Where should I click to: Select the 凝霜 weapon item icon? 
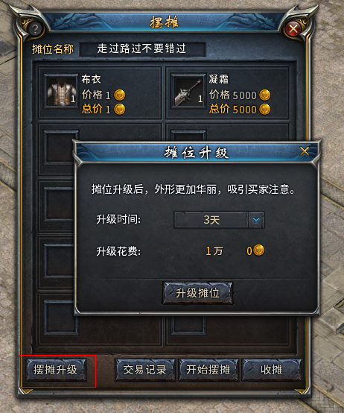188,91
